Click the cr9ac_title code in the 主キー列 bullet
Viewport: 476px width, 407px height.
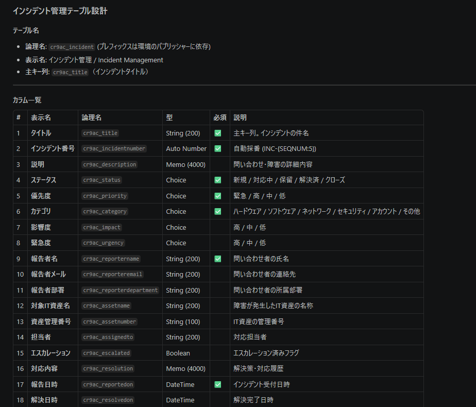(x=70, y=73)
